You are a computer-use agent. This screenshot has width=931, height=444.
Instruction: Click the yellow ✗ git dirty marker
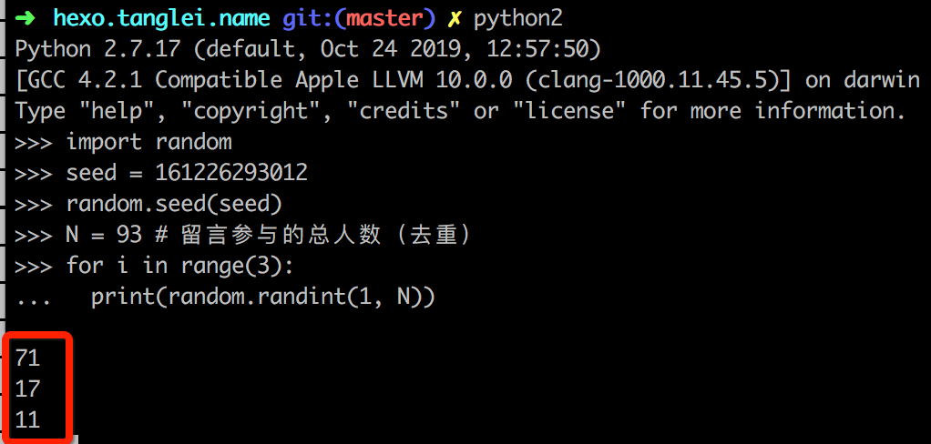point(455,19)
